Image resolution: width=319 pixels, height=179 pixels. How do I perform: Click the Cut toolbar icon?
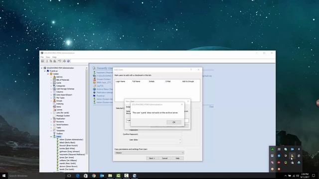47,61
